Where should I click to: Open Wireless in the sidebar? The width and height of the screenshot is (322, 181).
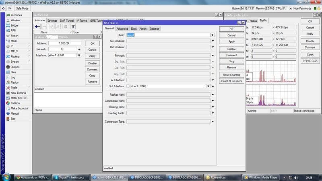(x=15, y=20)
